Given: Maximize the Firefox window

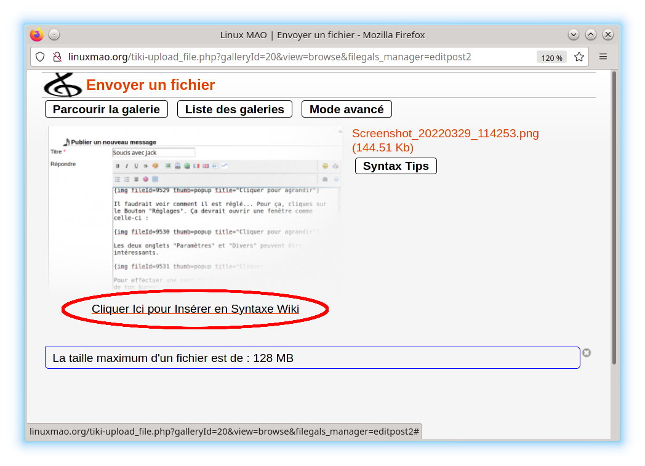Looking at the screenshot, I should pos(591,34).
